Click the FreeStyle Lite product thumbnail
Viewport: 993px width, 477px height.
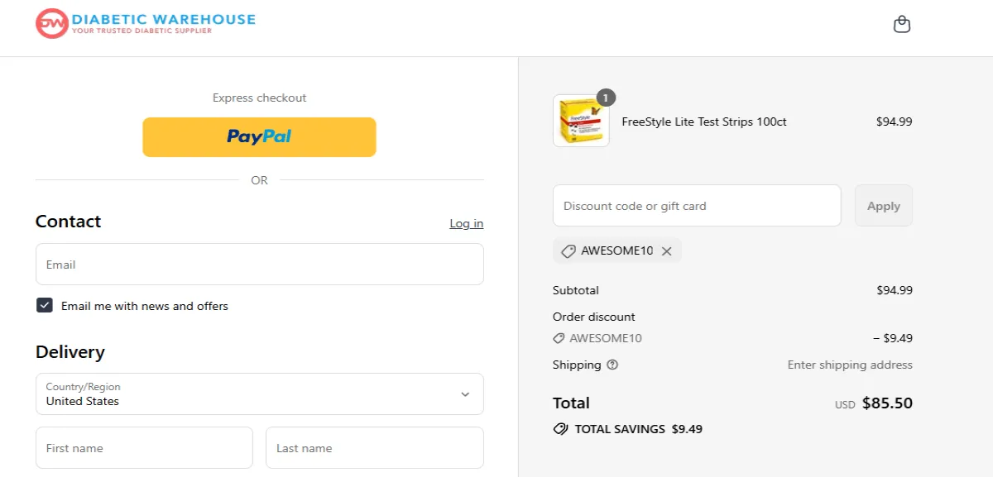580,121
